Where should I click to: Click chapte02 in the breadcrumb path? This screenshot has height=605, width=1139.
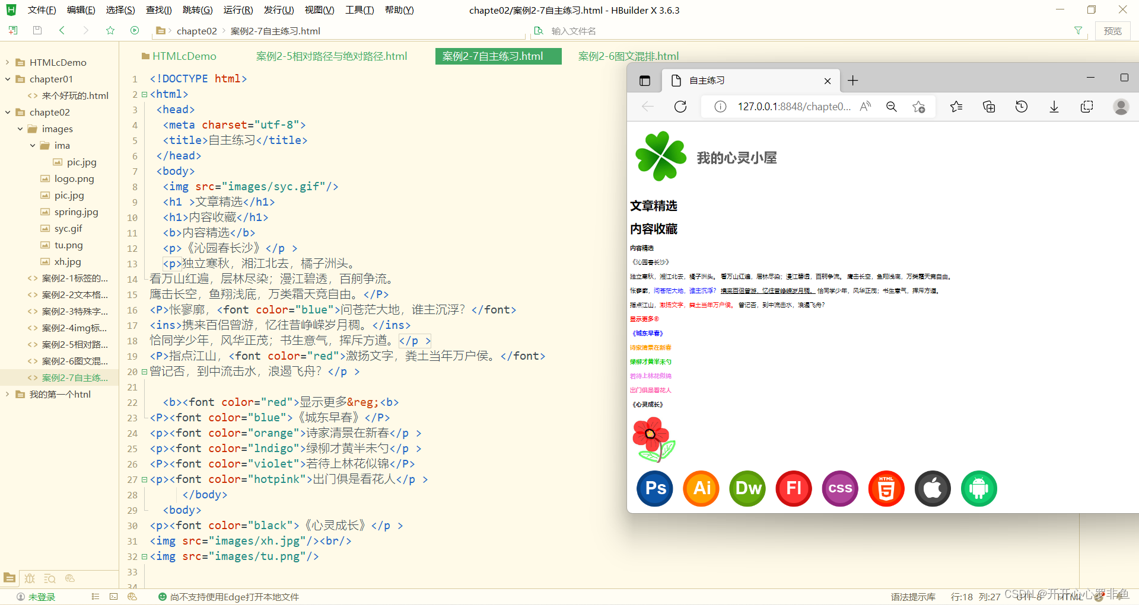(196, 31)
